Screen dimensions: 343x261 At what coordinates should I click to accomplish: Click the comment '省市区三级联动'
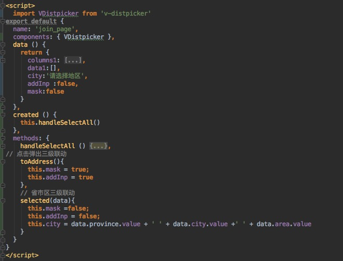tap(53, 193)
